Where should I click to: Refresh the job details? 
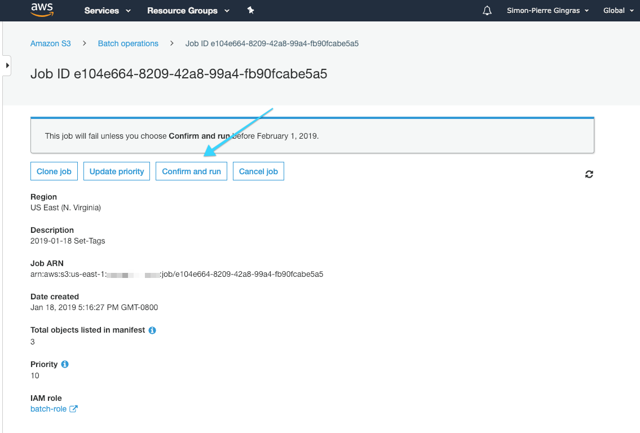tap(589, 174)
